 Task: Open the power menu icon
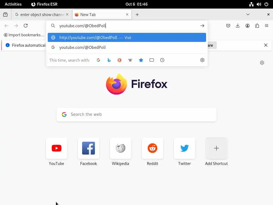point(266,4)
